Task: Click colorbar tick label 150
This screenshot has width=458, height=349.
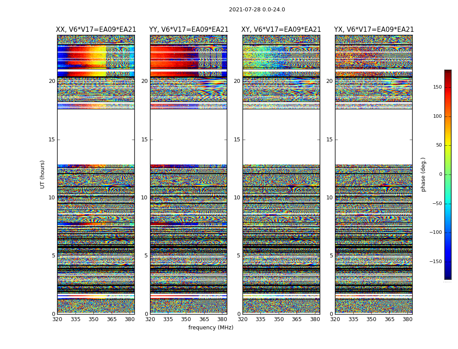Action: click(437, 87)
